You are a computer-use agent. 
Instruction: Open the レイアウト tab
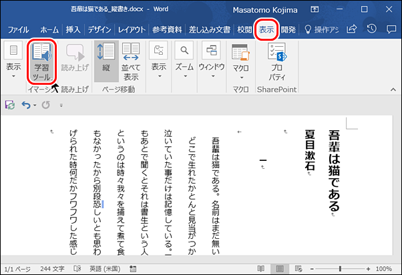tap(132, 30)
